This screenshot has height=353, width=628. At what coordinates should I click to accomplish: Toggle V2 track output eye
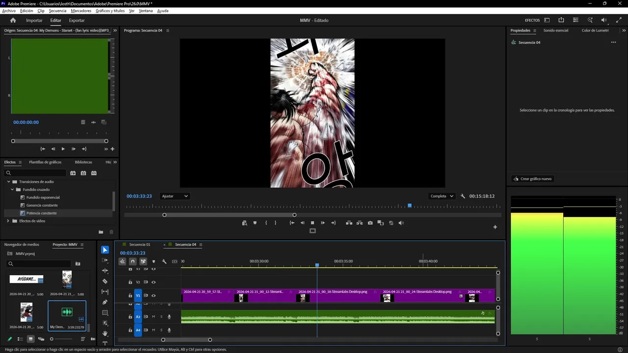[x=154, y=282]
